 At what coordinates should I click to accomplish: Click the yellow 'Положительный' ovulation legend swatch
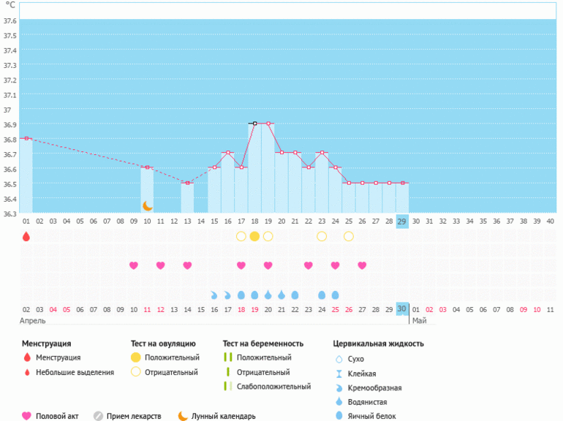point(136,357)
